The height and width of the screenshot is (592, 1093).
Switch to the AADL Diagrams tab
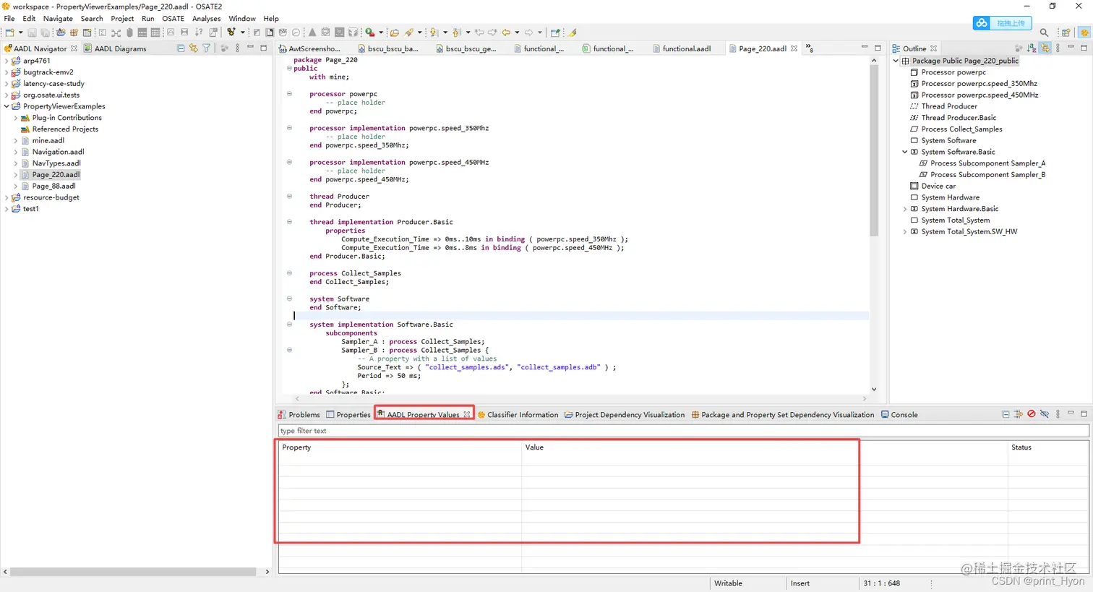(115, 48)
